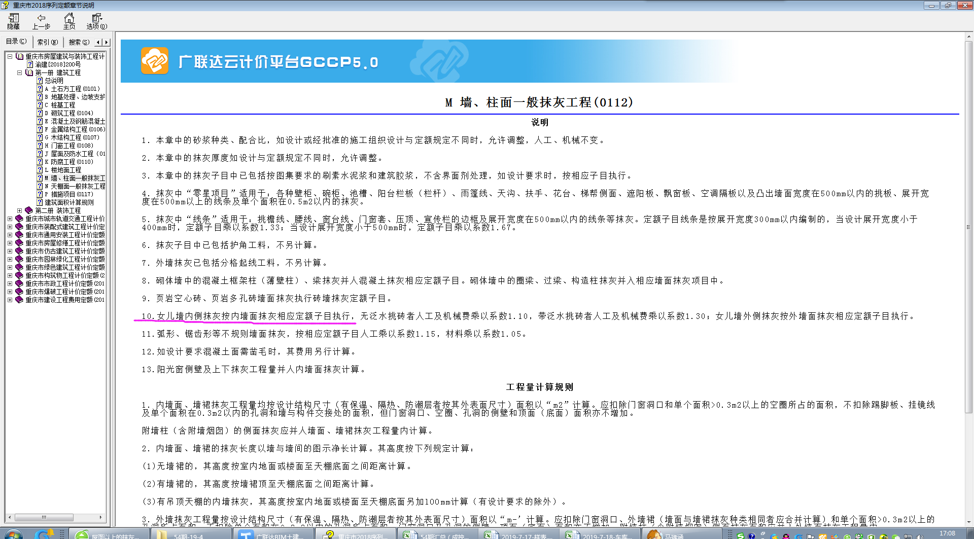Viewport: 974px width, 539px height.
Task: Expand 重庆市市政工程计价定额 node
Action: pos(10,283)
